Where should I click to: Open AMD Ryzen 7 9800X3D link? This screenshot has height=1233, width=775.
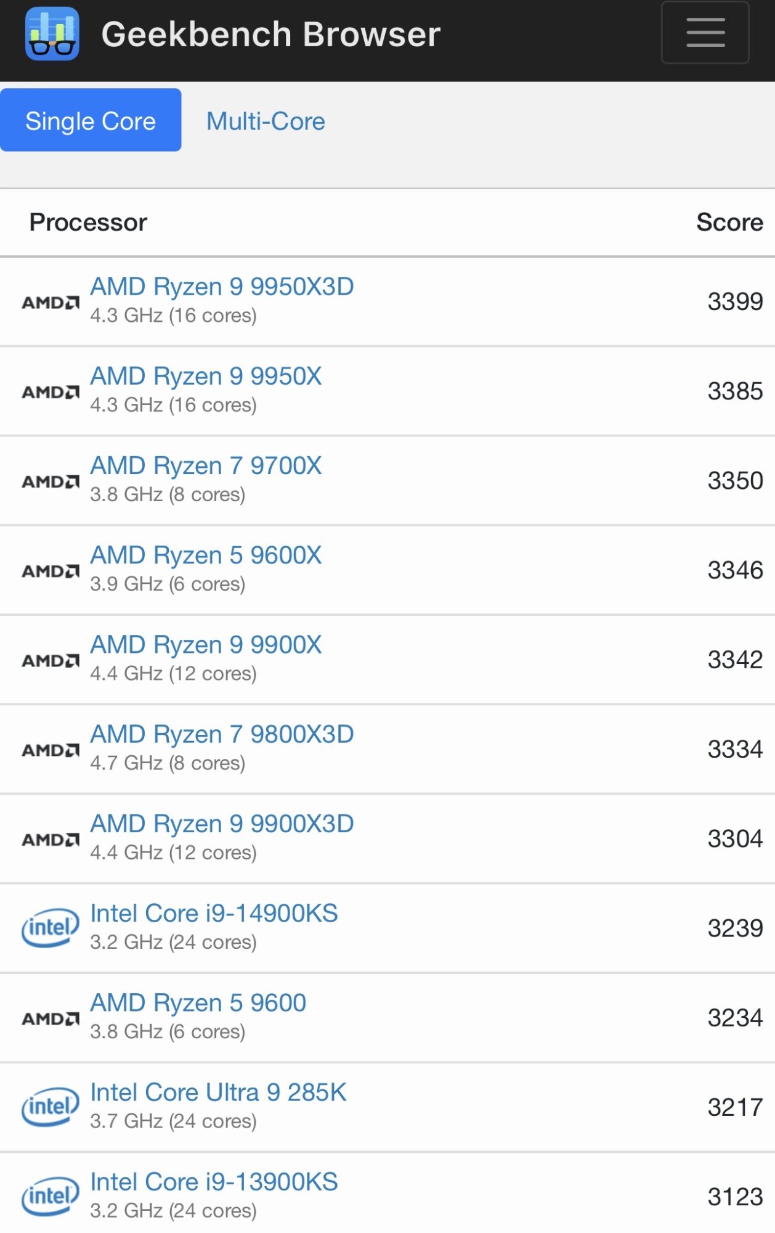click(x=222, y=734)
